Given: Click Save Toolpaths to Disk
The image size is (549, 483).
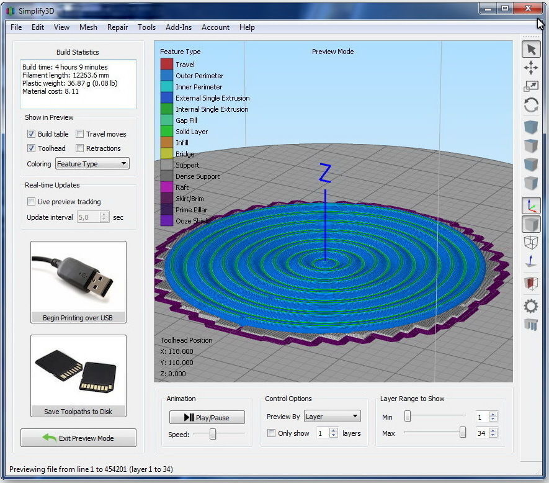Looking at the screenshot, I should click(x=78, y=376).
